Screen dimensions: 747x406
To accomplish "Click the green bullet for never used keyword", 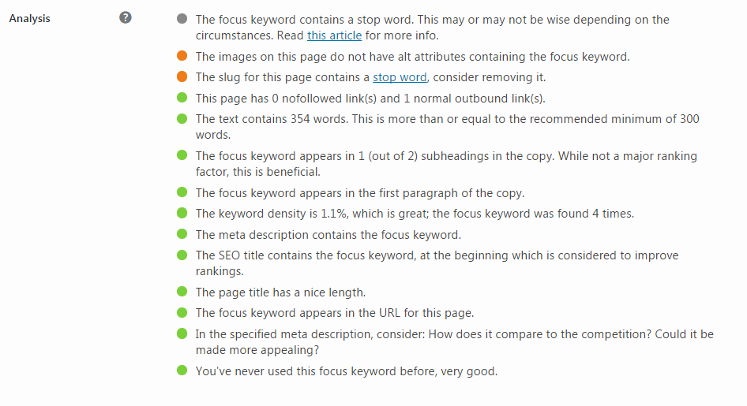I will (182, 371).
